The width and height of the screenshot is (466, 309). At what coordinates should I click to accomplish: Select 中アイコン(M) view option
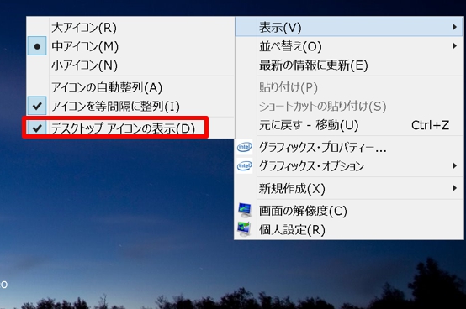click(130, 46)
